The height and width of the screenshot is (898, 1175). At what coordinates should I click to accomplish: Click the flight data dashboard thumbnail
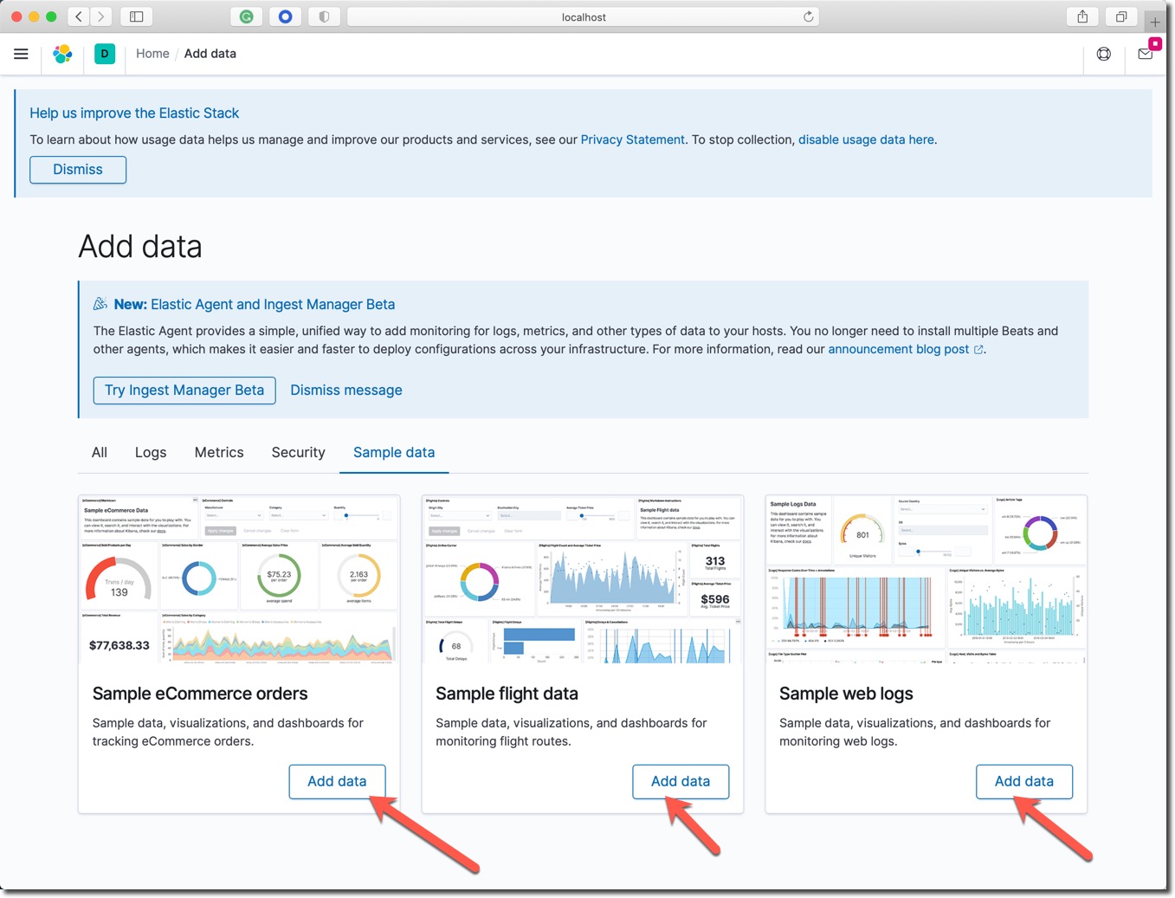pyautogui.click(x=583, y=579)
